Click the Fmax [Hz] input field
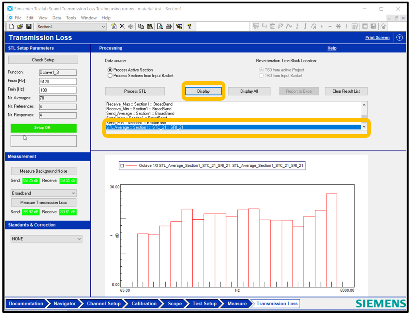The height and width of the screenshot is (314, 409). coord(58,82)
